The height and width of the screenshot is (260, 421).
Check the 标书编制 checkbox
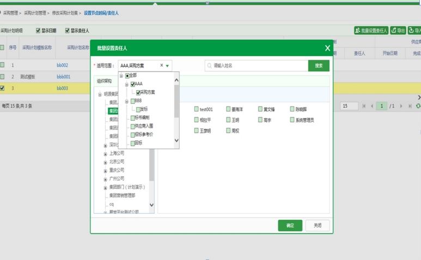pos(133,118)
